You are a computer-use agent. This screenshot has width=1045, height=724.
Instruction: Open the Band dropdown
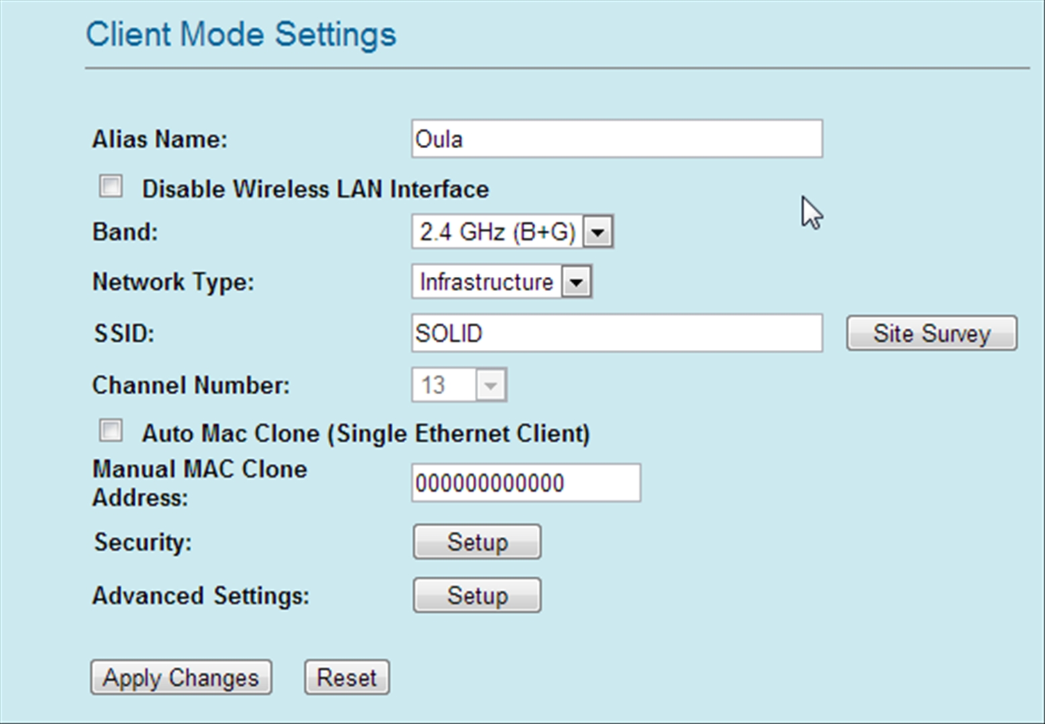(512, 232)
